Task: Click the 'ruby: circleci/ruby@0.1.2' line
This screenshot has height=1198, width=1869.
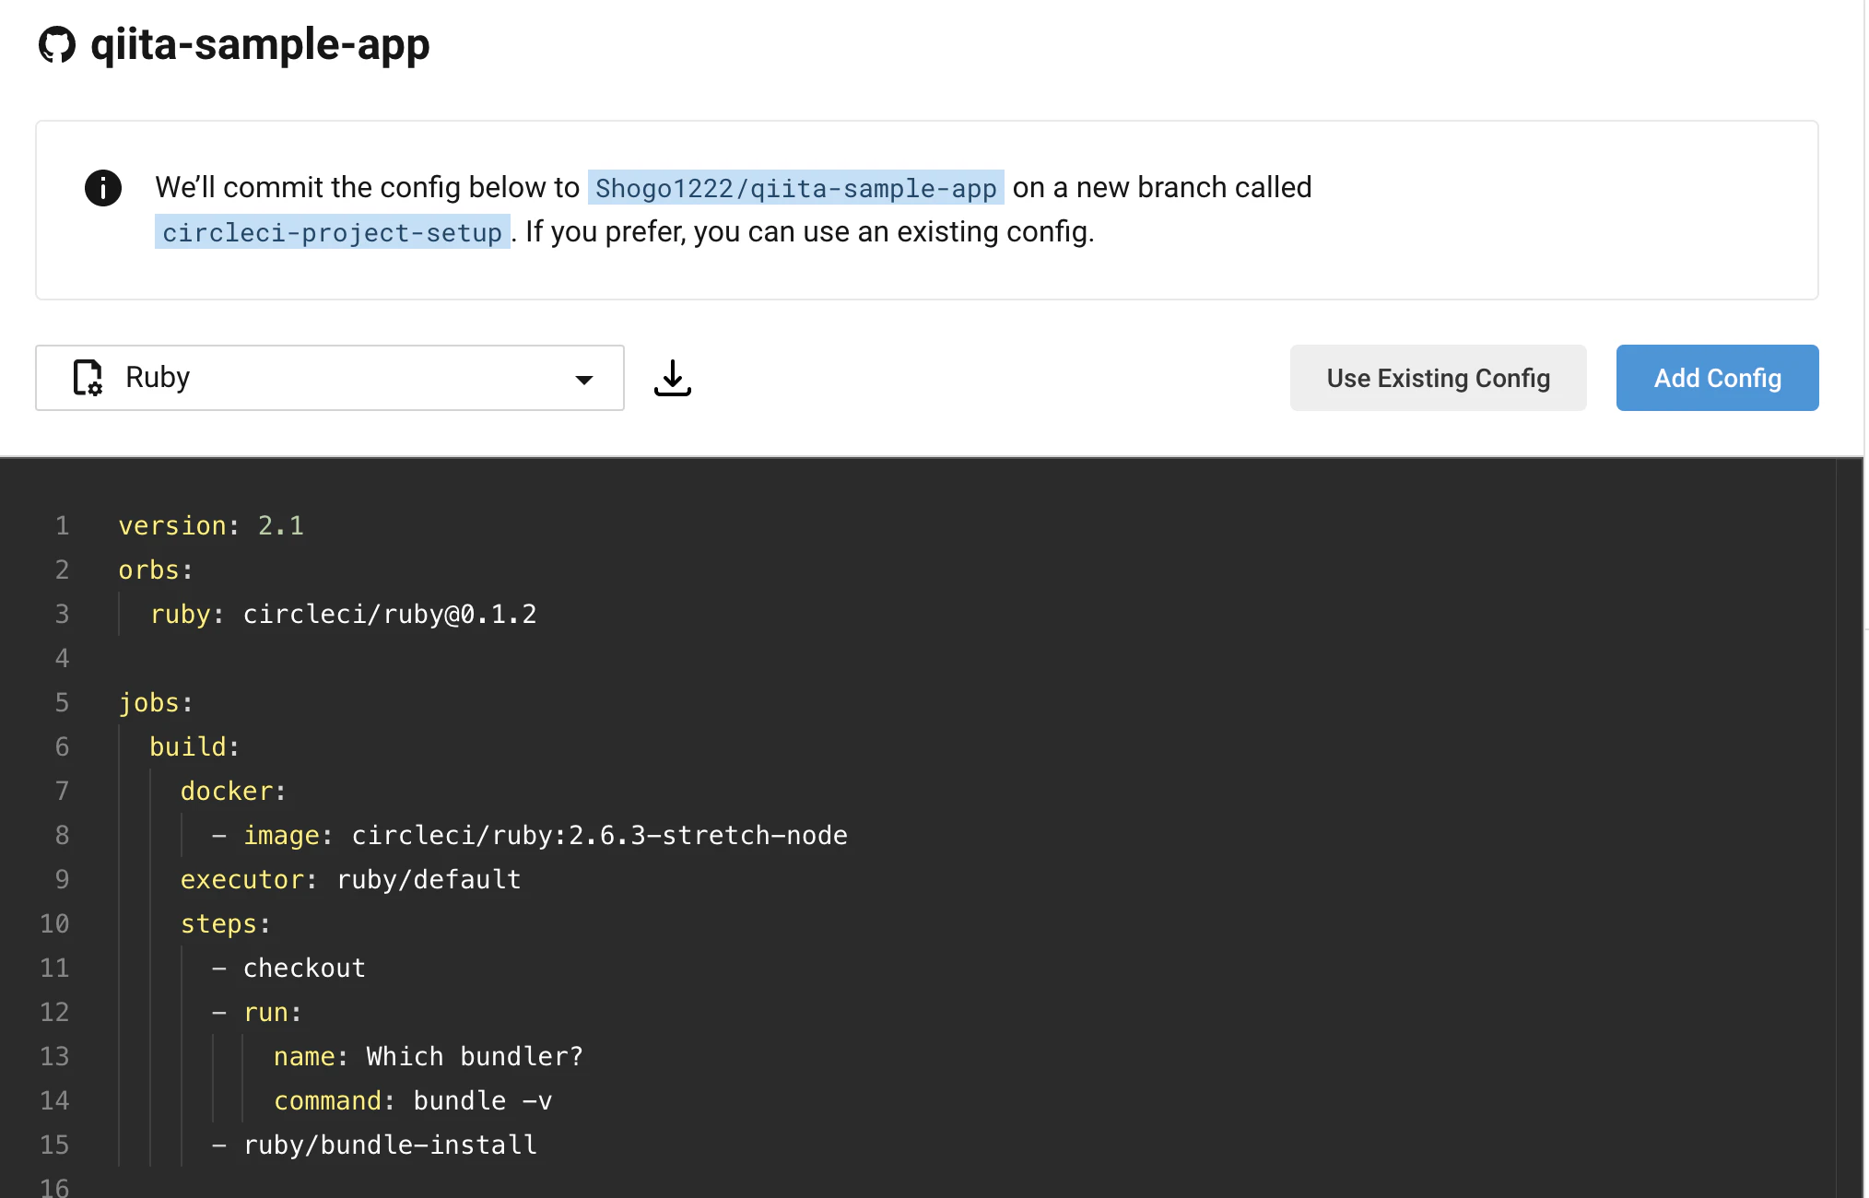Action: (x=344, y=614)
